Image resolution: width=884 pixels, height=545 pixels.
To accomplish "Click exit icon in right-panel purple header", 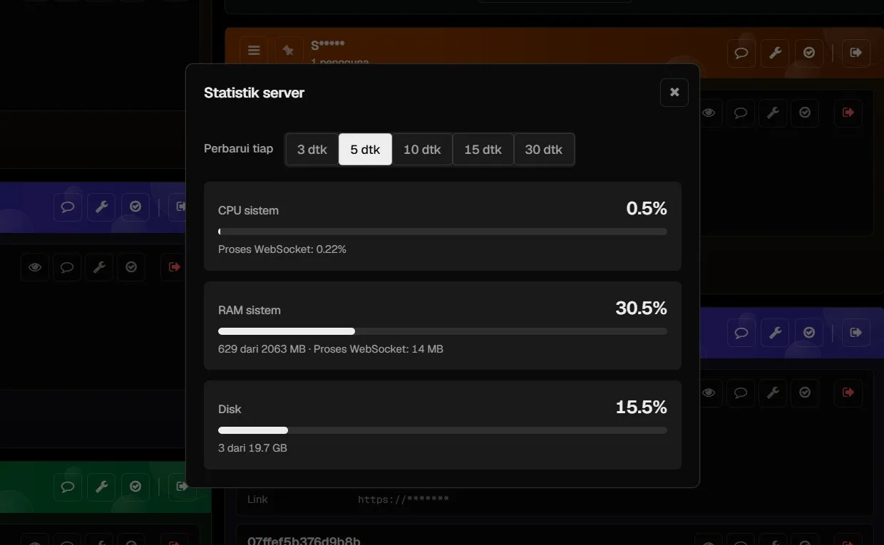I will pos(856,333).
